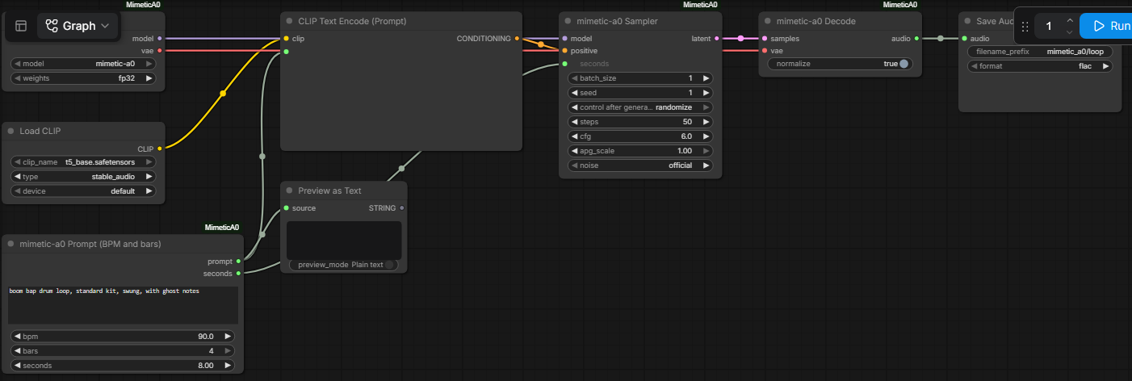Click the STRING output slot on Preview

(x=401, y=208)
